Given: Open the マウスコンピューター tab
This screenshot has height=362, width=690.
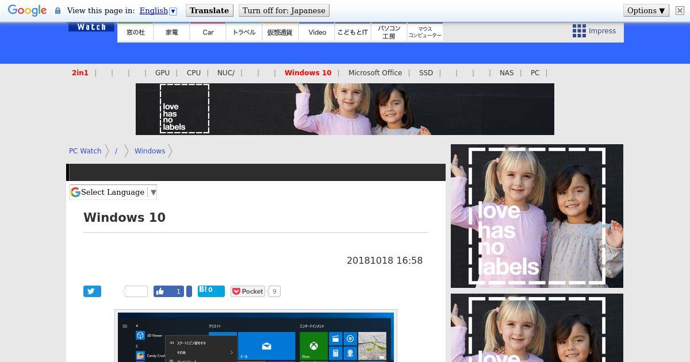Looking at the screenshot, I should click(x=425, y=32).
